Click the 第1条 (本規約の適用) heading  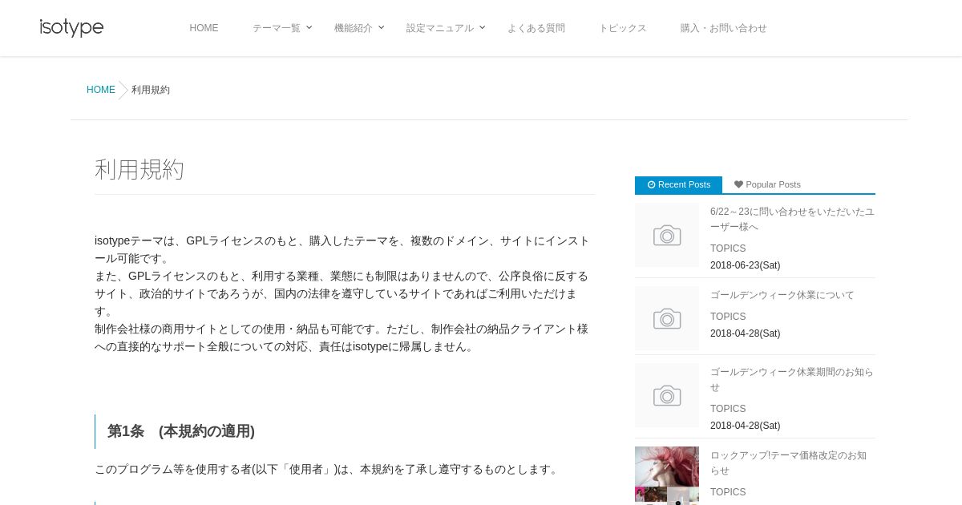(x=181, y=431)
